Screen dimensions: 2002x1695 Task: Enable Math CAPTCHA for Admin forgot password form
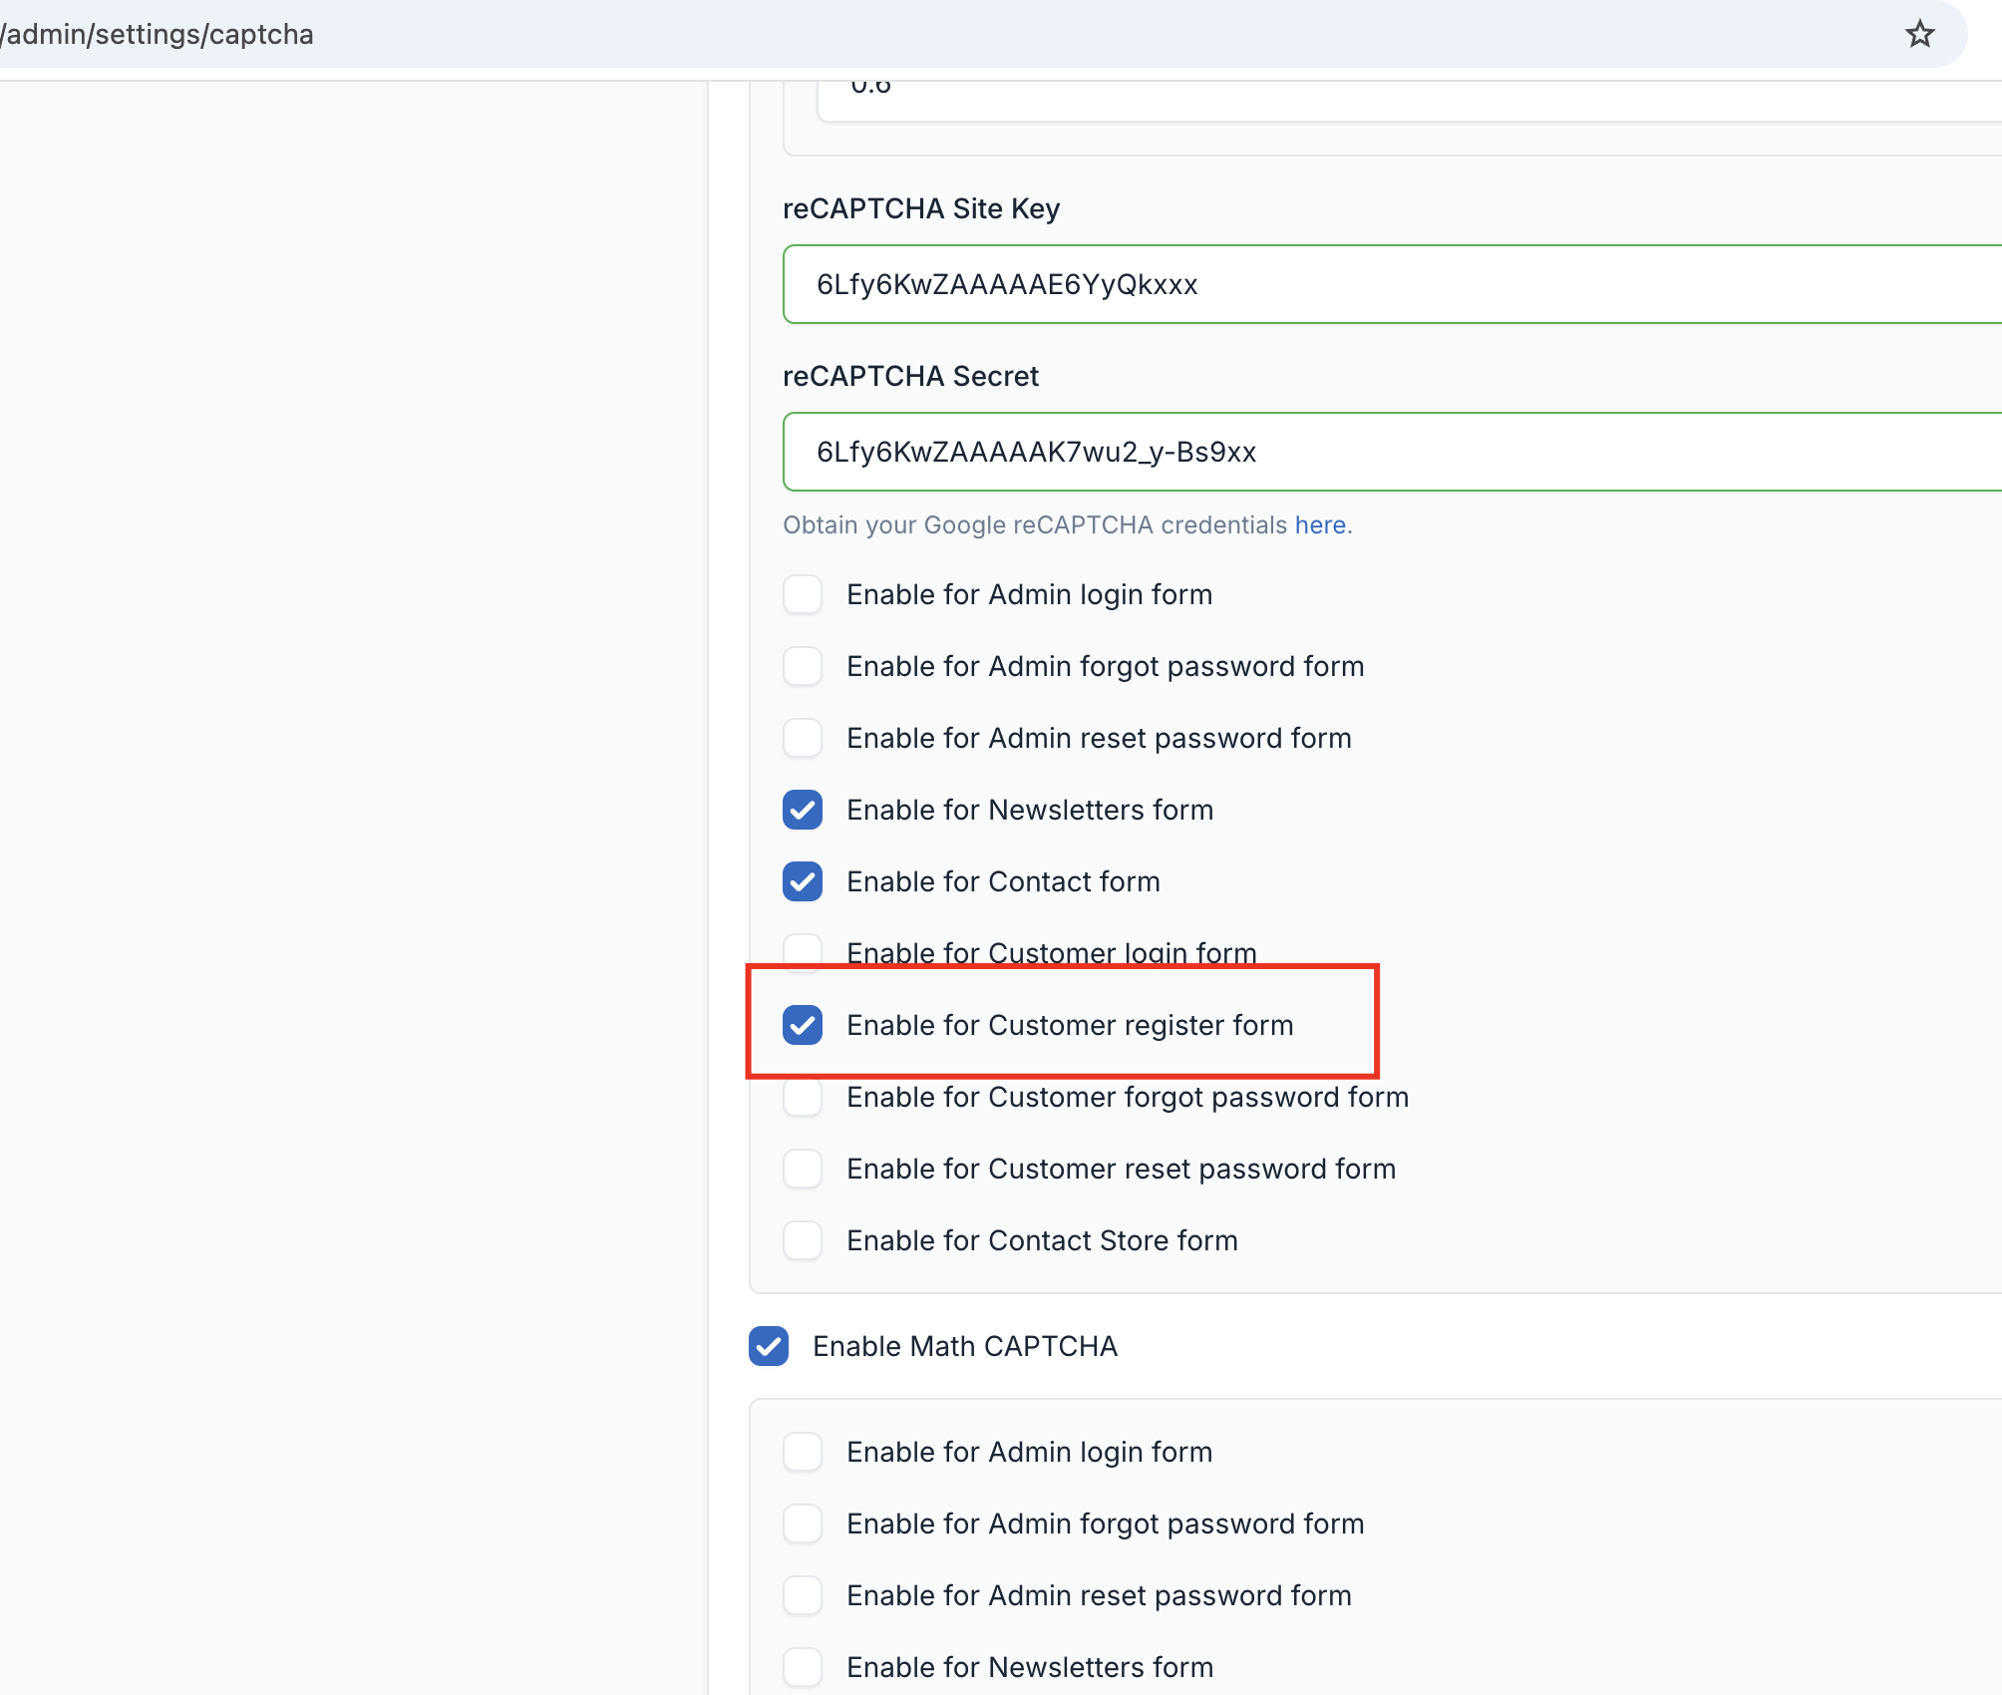pyautogui.click(x=803, y=1524)
